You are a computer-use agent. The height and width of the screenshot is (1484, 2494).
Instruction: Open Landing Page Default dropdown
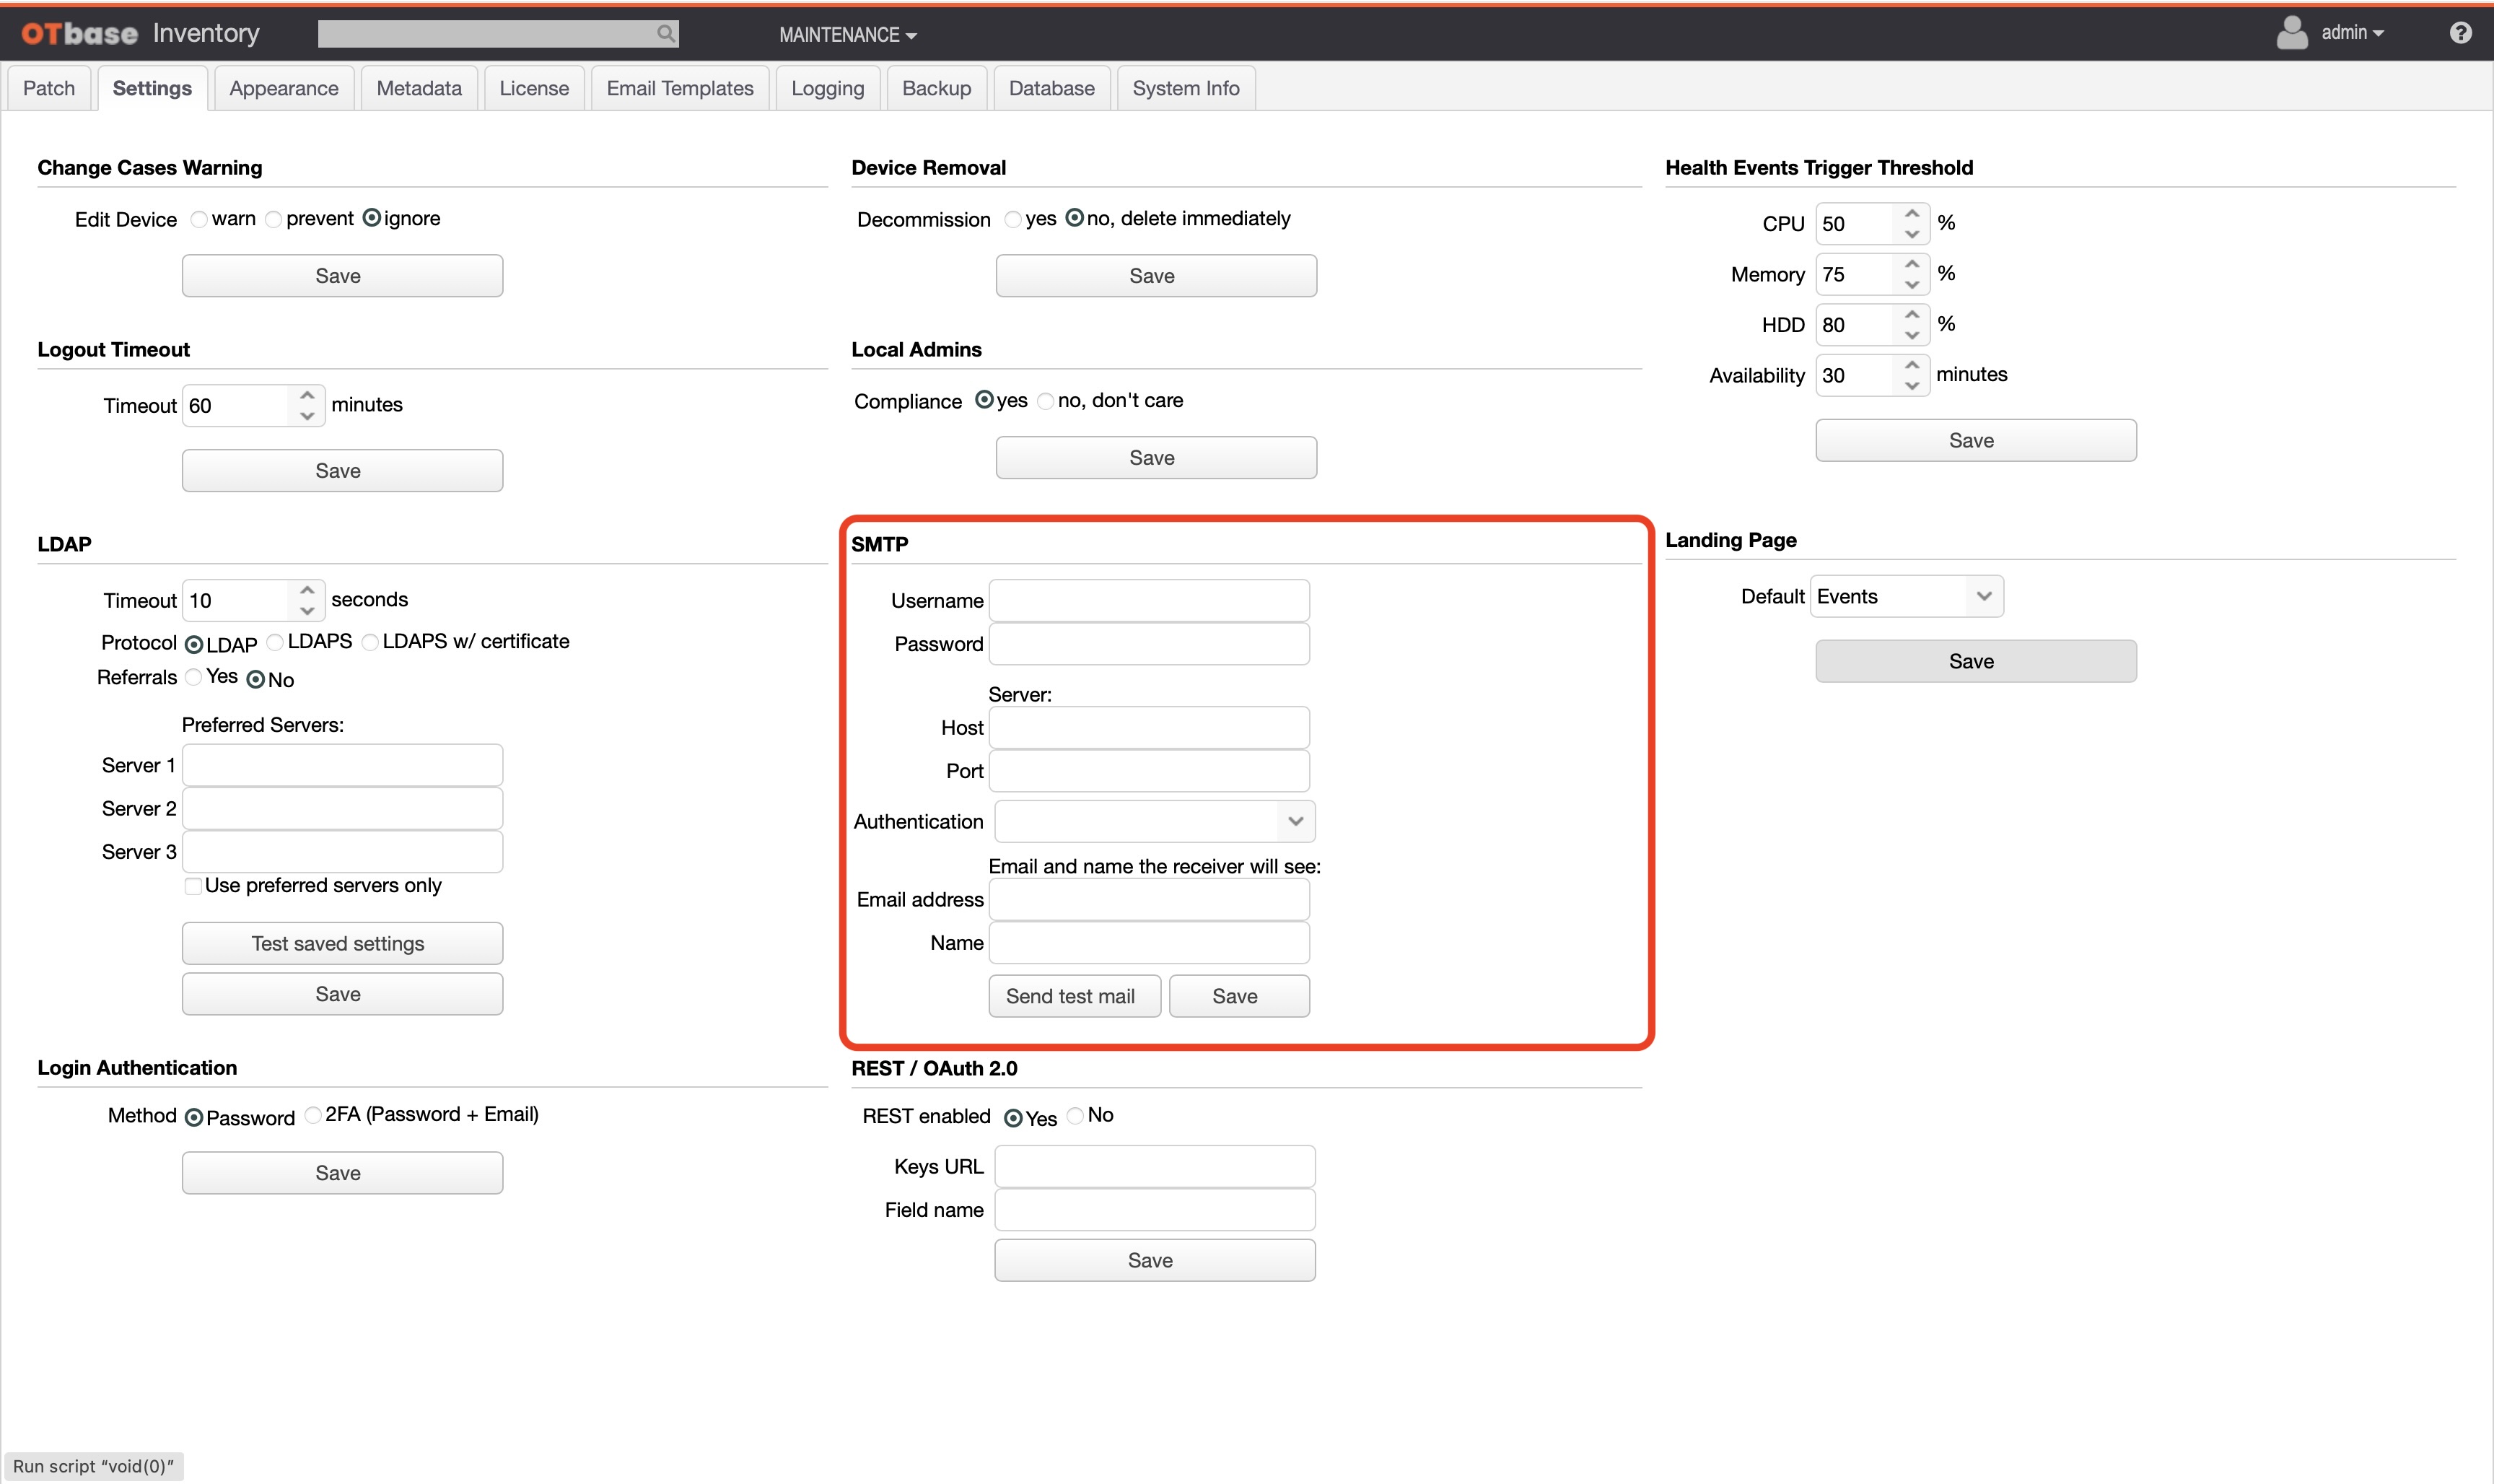tap(1907, 596)
